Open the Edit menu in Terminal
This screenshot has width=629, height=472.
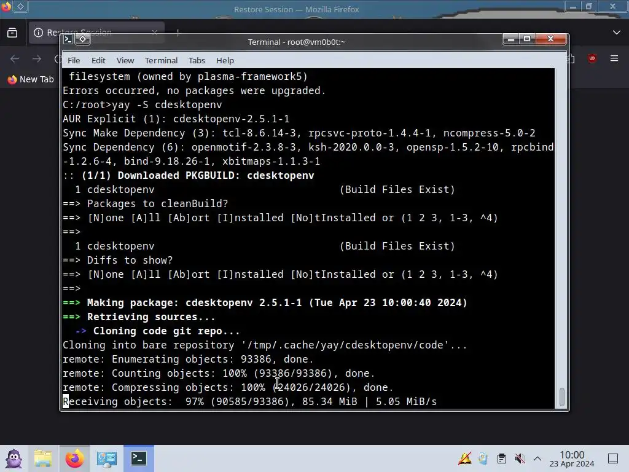(x=98, y=60)
